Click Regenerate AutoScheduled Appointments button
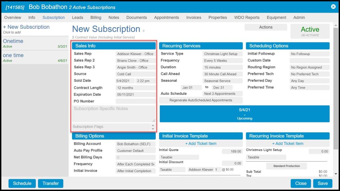Viewport: 340px width, 191px height. coord(201,100)
